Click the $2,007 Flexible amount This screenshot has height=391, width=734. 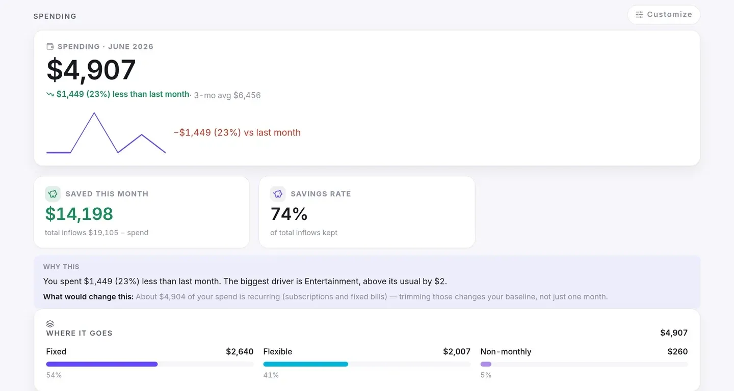coord(457,352)
